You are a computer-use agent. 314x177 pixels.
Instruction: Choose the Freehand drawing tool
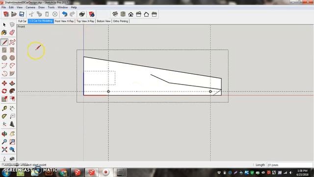point(12,42)
